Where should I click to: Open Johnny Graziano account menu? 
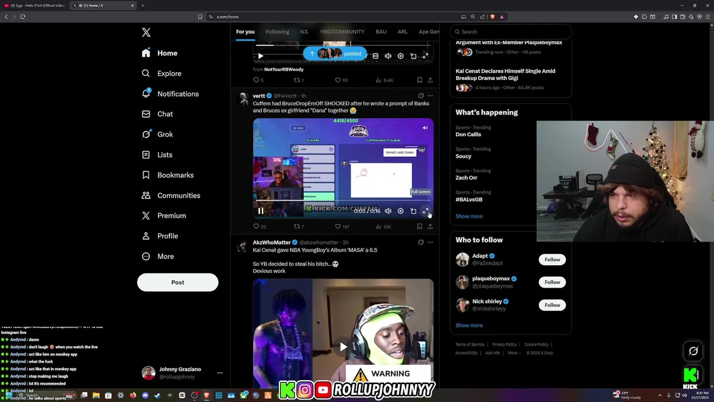[182, 373]
